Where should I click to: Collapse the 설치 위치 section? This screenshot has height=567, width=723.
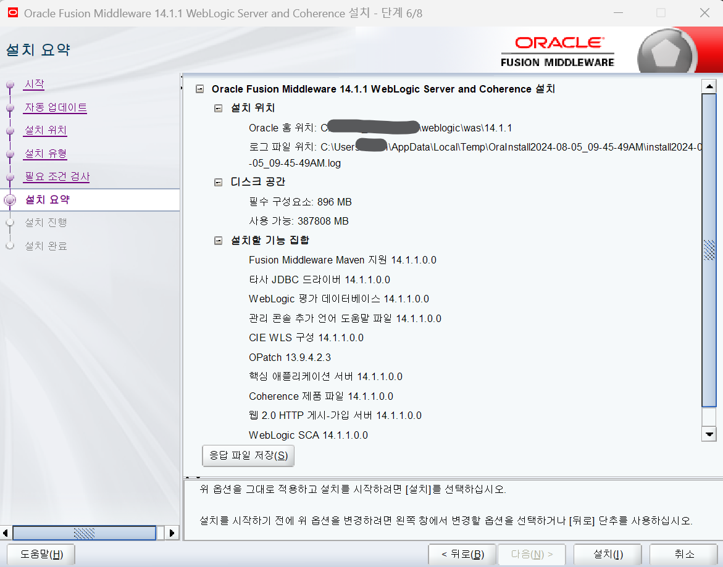click(x=218, y=108)
